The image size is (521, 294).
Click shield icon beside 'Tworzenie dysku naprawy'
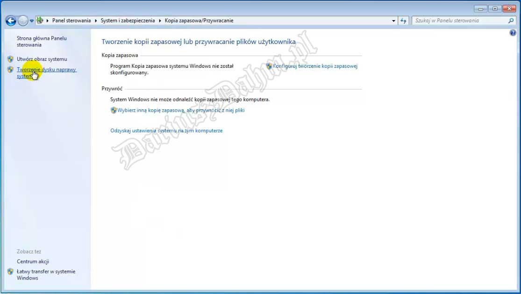10,70
